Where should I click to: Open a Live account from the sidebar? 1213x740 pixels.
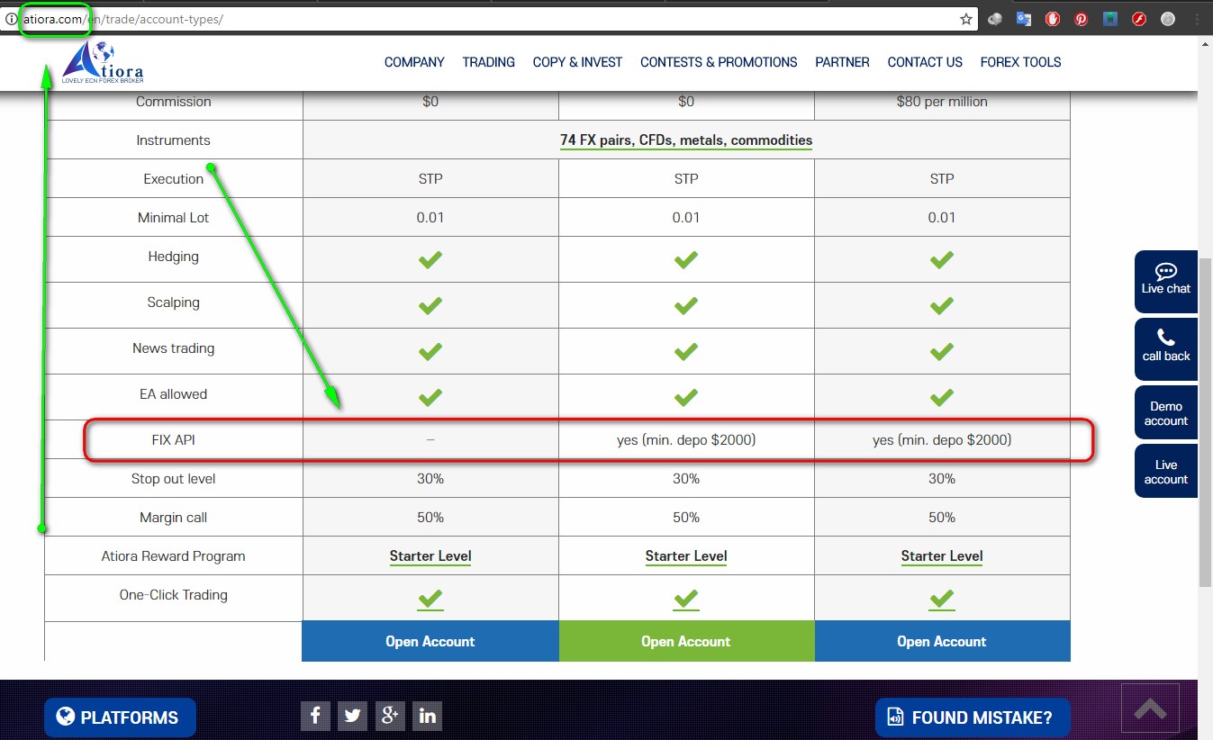(x=1166, y=472)
